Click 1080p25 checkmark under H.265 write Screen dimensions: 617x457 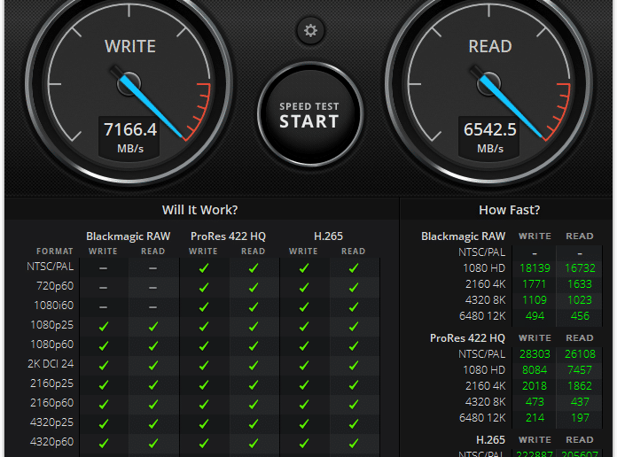pos(304,327)
